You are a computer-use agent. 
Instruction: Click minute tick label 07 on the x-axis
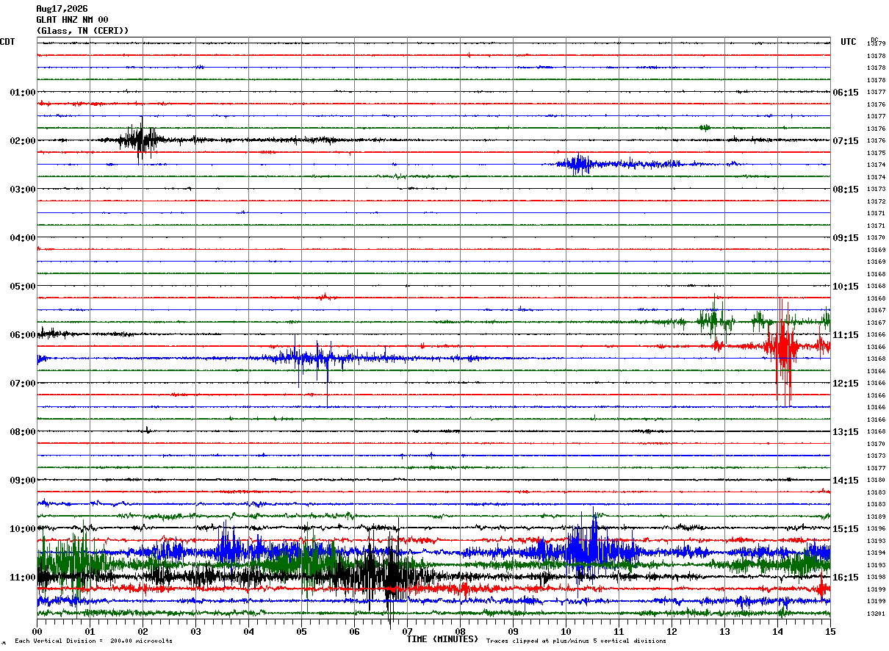(407, 631)
